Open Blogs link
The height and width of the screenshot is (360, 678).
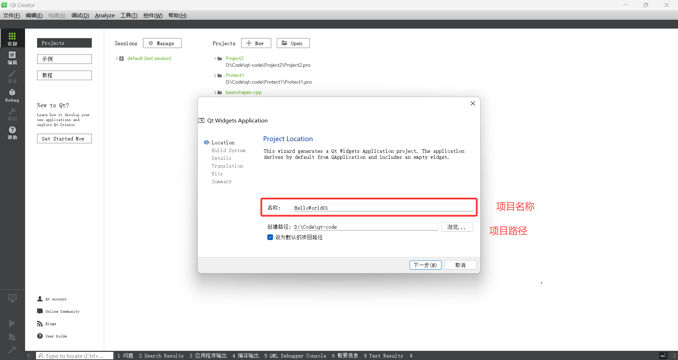pos(50,324)
